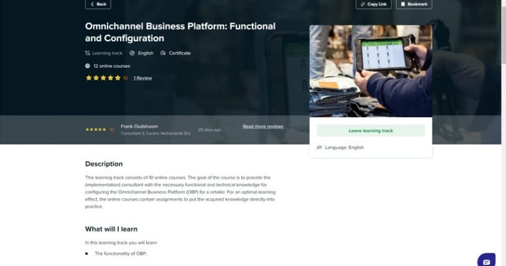
Task: Open the 1 Review link
Action: (142, 78)
